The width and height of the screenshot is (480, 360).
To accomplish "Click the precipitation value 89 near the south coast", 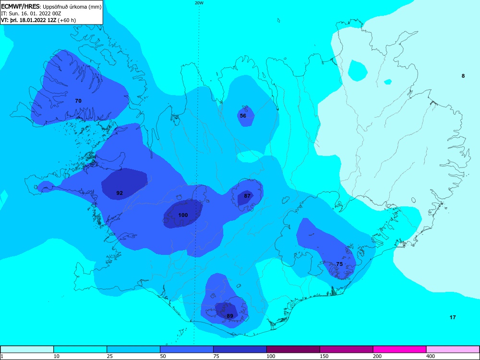I will [x=230, y=316].
